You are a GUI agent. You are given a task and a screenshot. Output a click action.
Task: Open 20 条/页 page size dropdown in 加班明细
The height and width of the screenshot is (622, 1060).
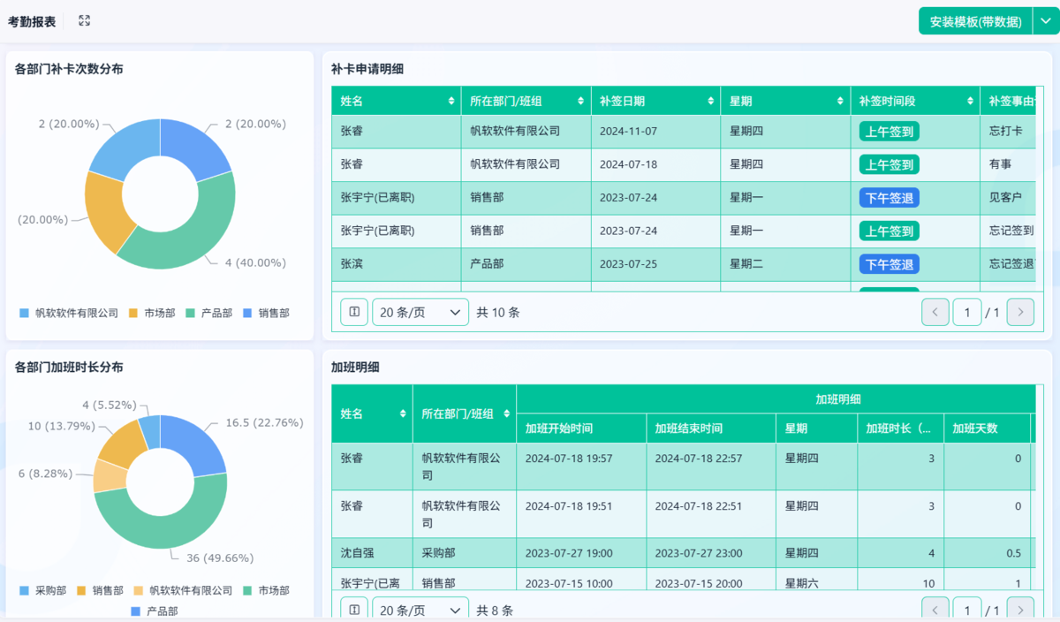pos(420,611)
